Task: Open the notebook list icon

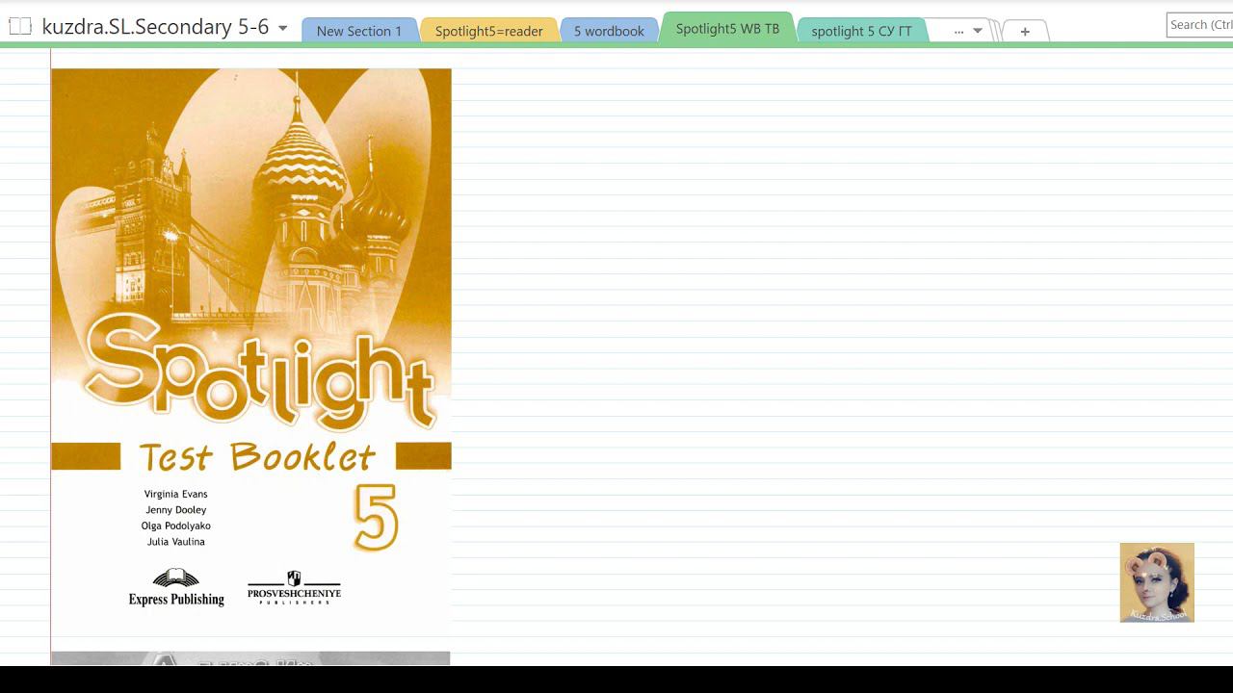Action: click(x=20, y=27)
